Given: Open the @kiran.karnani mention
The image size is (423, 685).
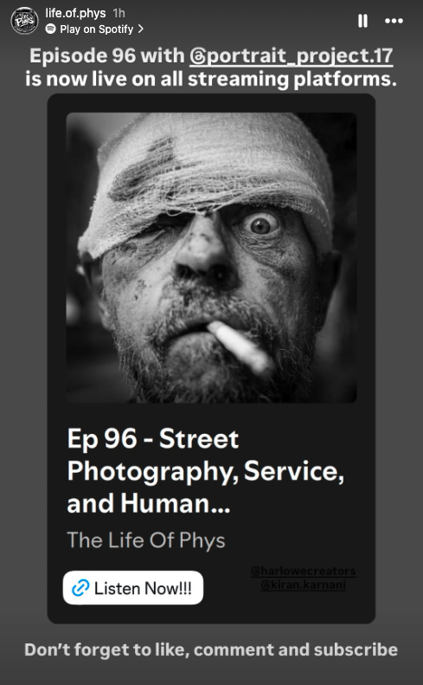Looking at the screenshot, I should (x=304, y=585).
